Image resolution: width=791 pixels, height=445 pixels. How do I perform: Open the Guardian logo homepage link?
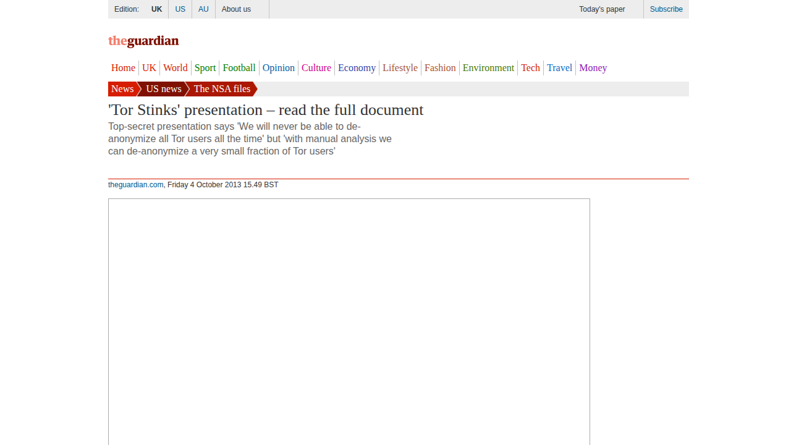pyautogui.click(x=143, y=41)
